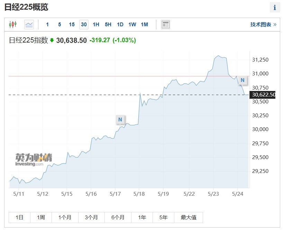The image size is (284, 231).
Task: Select the 1W interval button
Action: click(132, 25)
